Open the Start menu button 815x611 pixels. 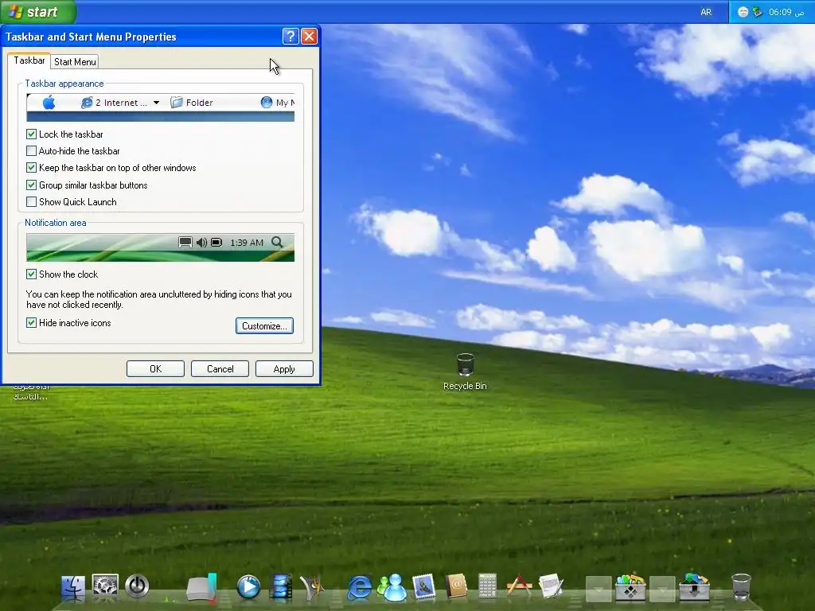(x=37, y=11)
